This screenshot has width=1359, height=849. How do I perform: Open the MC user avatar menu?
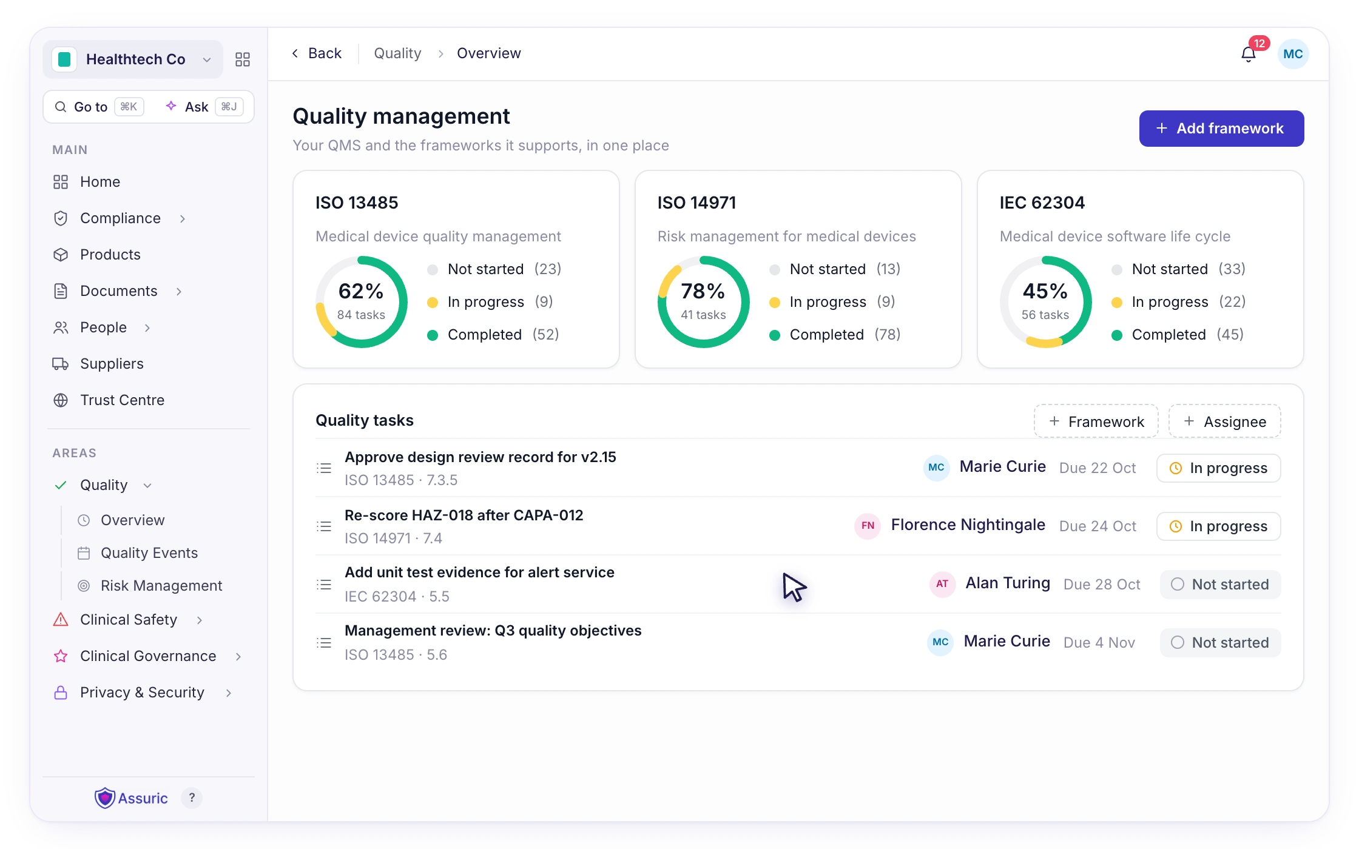(x=1293, y=54)
